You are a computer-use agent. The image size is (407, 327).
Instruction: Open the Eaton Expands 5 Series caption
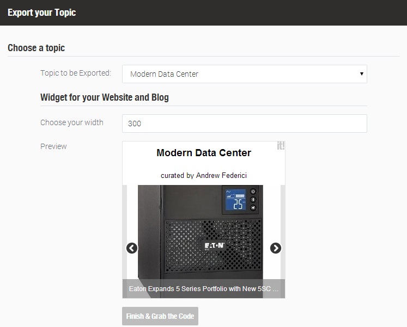pos(204,289)
